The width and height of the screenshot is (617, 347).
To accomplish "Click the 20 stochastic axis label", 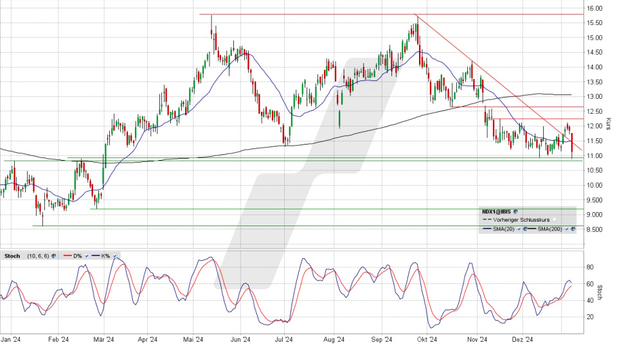I will [x=590, y=317].
